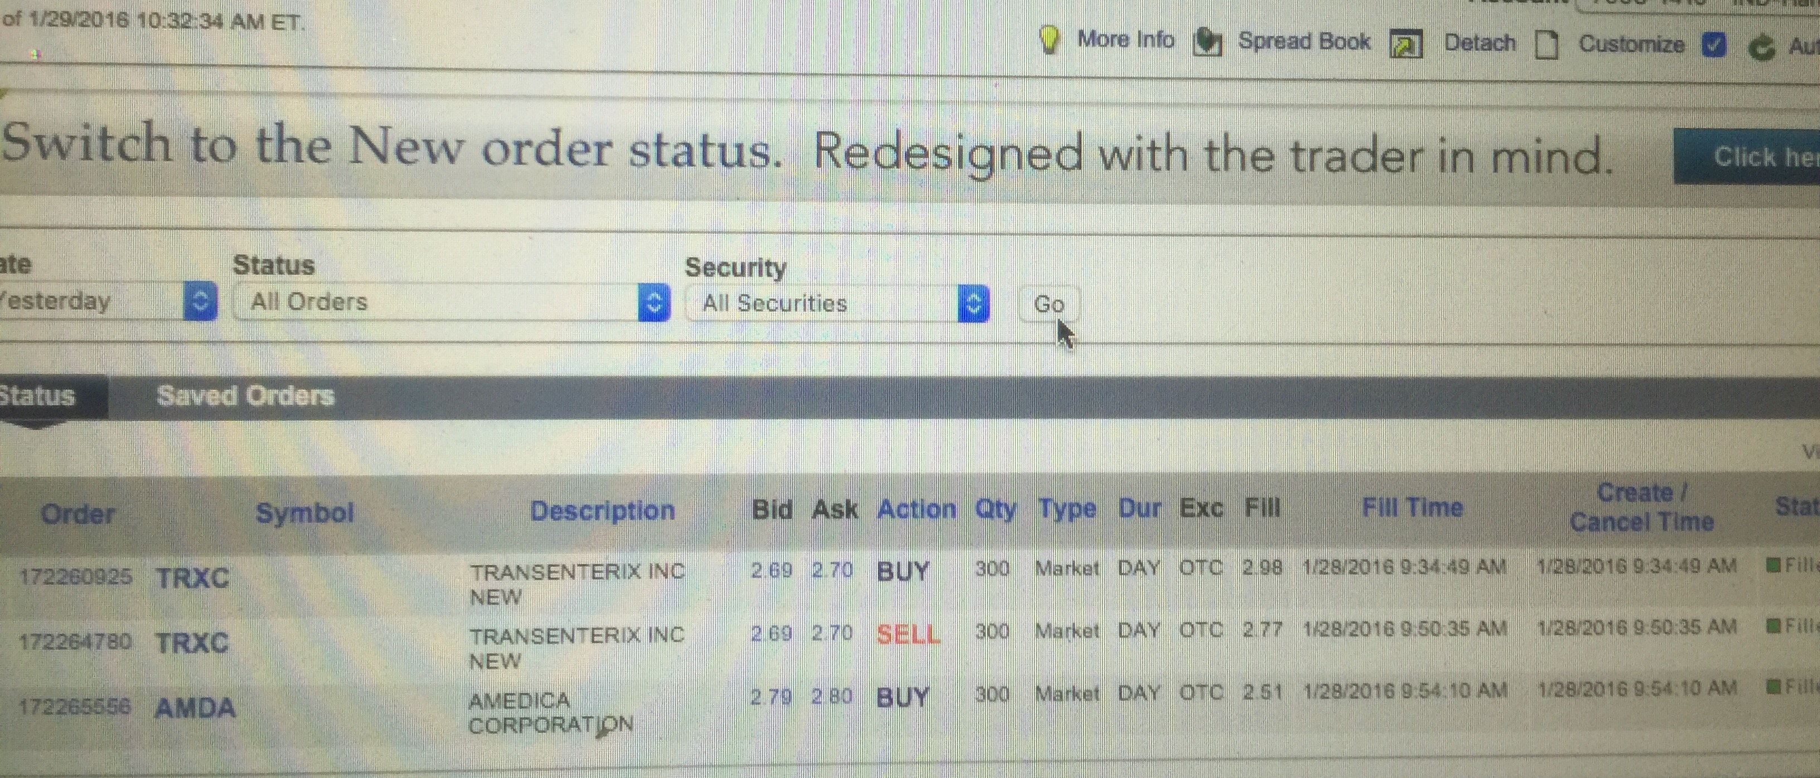
Task: Open the Security dropdown showing All Securities
Action: pos(973,304)
